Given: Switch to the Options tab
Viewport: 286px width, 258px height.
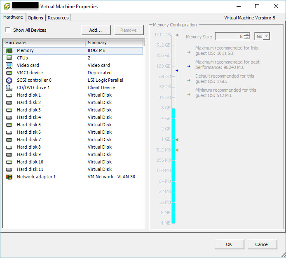Looking at the screenshot, I should (35, 18).
